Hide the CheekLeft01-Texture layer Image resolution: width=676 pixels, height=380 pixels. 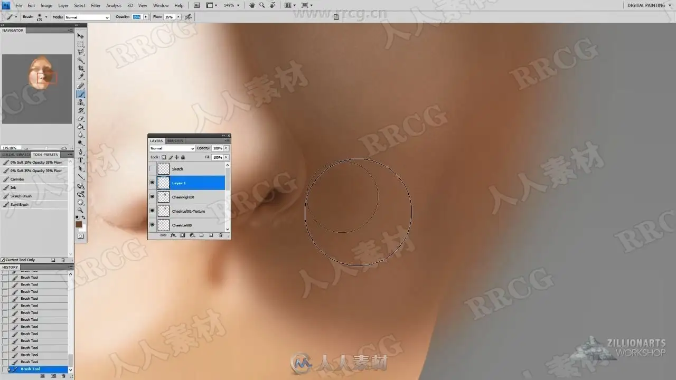153,211
